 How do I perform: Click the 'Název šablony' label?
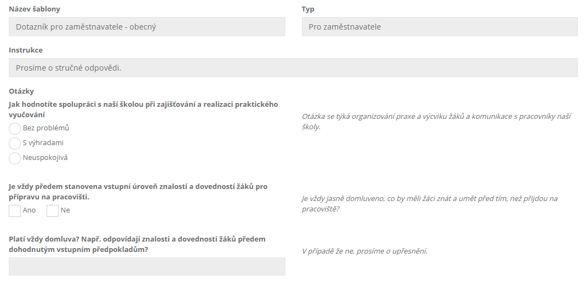(35, 9)
